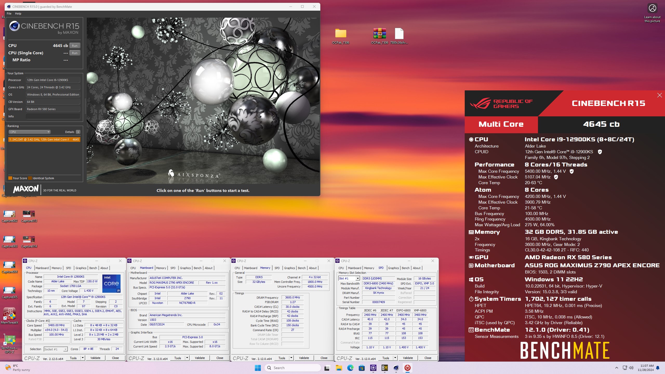Image resolution: width=665 pixels, height=374 pixels.
Task: Close the BenchMate result overlay with X
Action: click(x=660, y=95)
